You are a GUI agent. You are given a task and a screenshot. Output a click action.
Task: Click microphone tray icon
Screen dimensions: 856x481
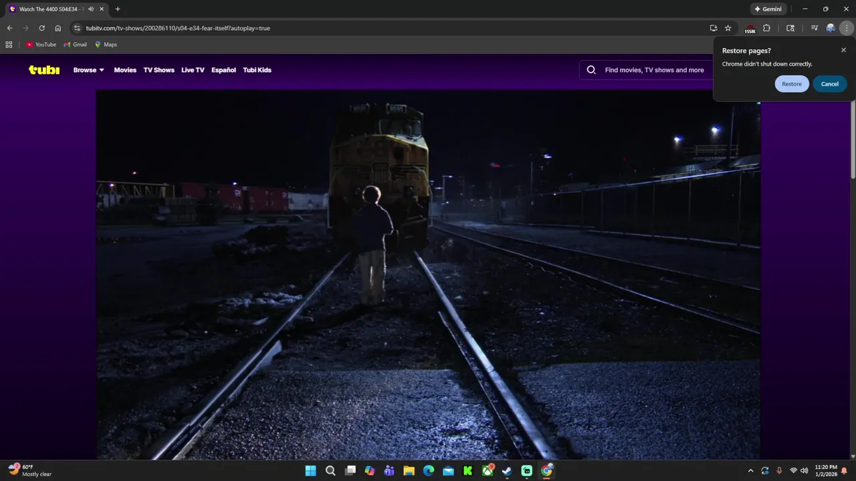coord(779,470)
